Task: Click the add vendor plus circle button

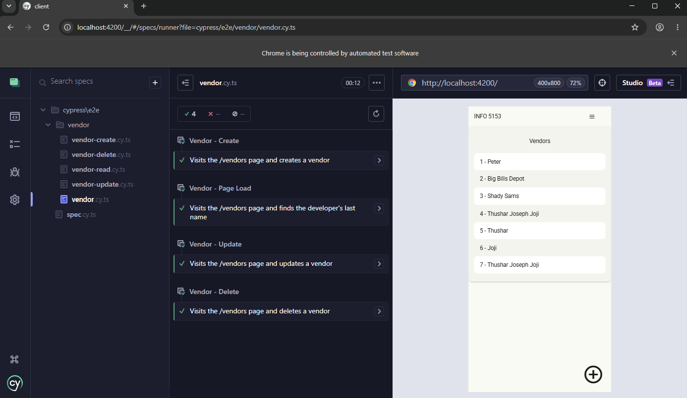Action: pyautogui.click(x=593, y=374)
